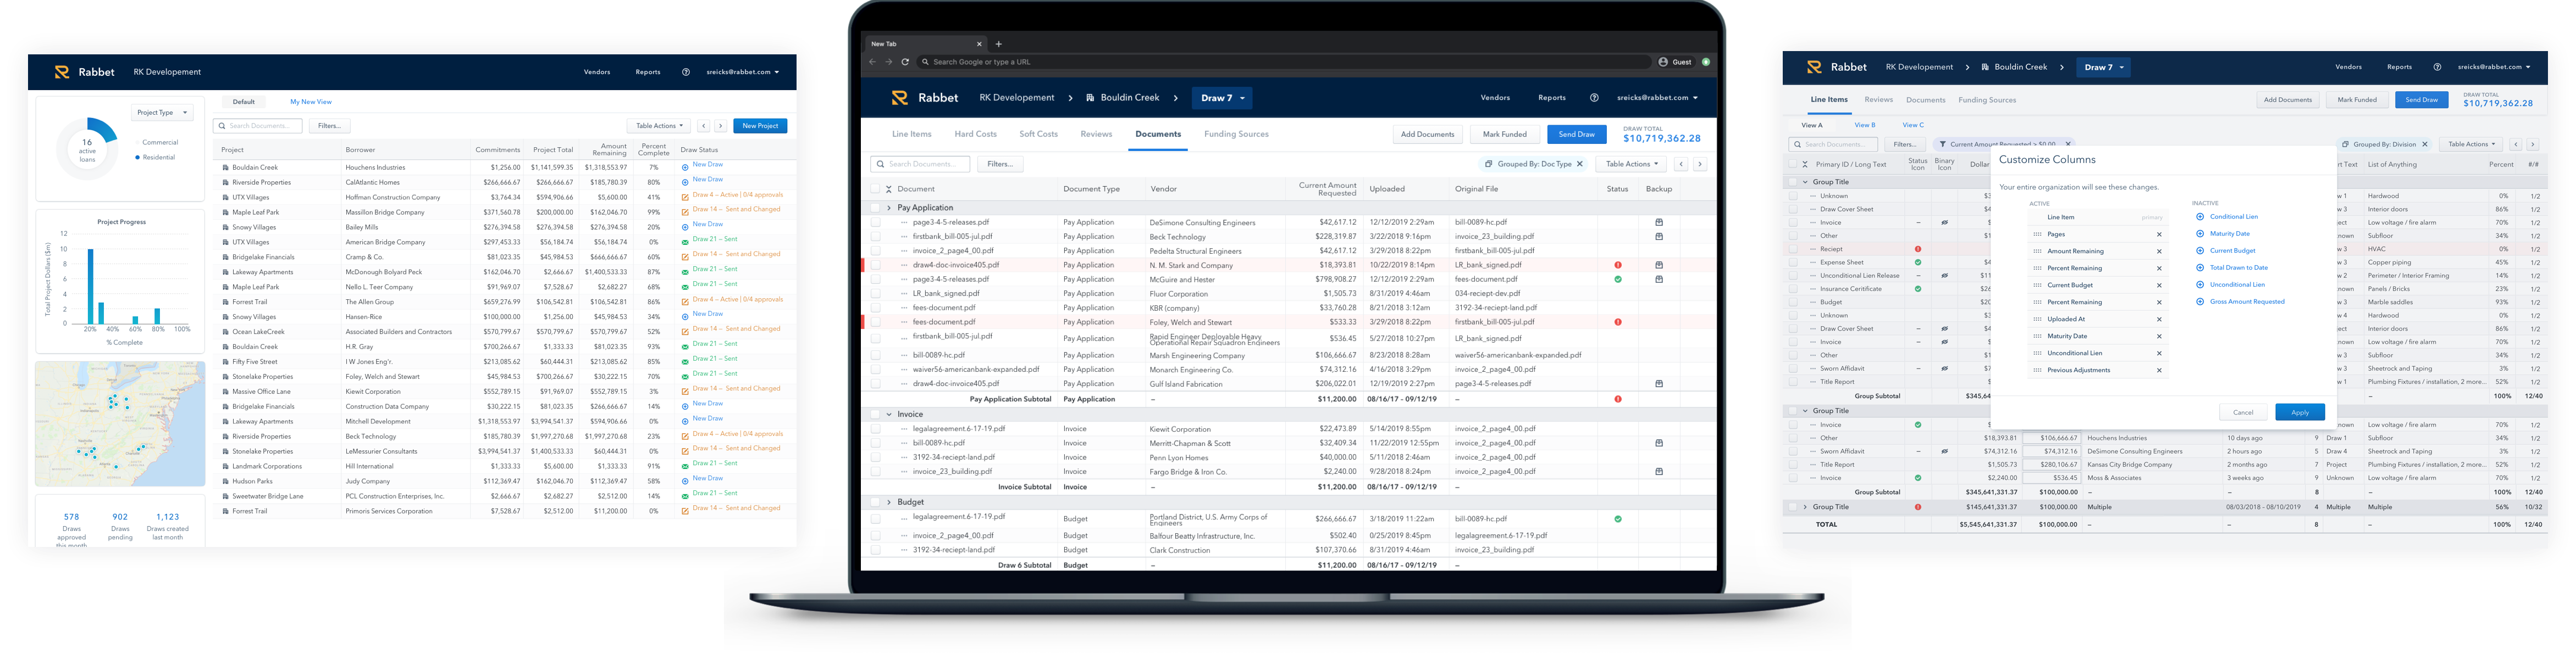This screenshot has height=654, width=2576.
Task: Apply the Customize Columns changes
Action: [x=2299, y=412]
